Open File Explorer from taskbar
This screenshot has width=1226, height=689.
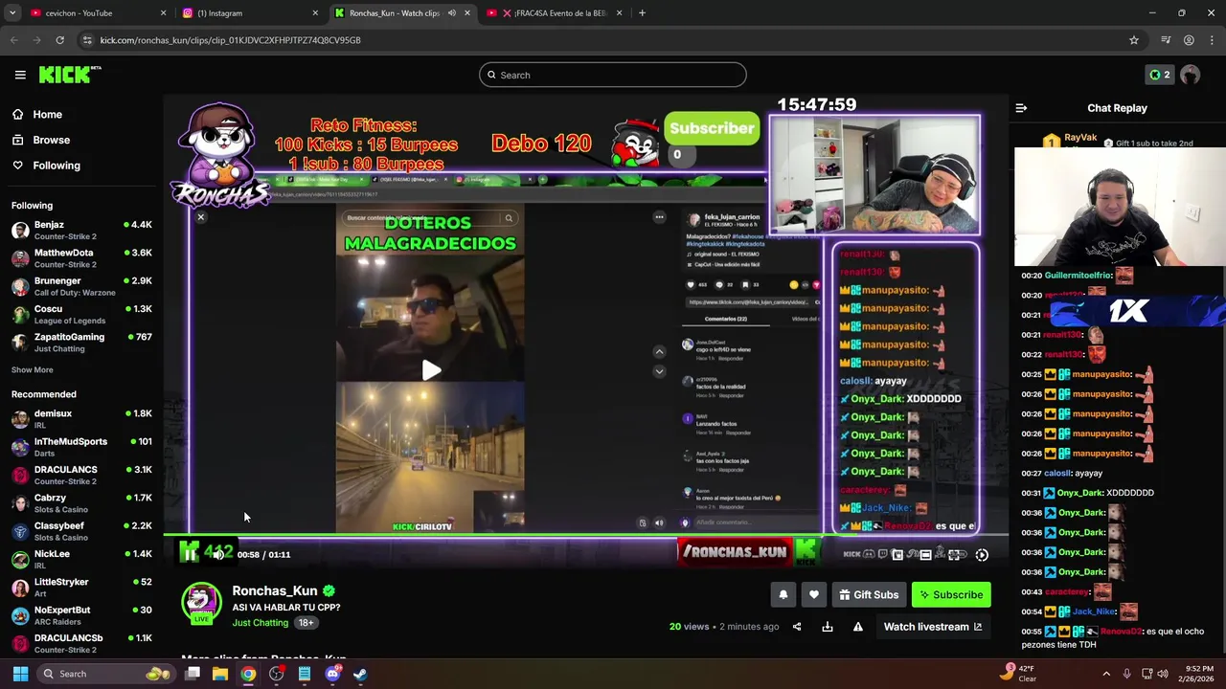click(220, 674)
